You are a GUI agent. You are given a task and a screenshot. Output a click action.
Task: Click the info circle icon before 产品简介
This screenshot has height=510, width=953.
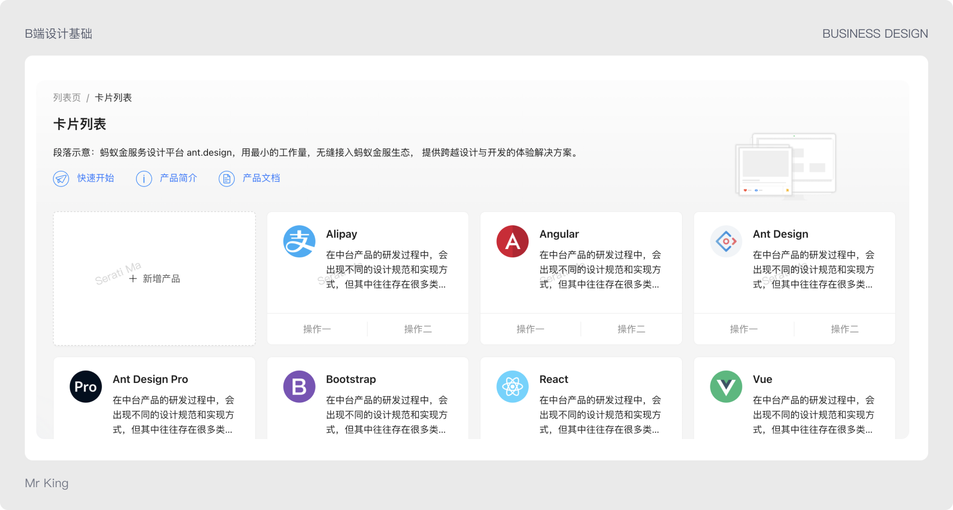143,179
